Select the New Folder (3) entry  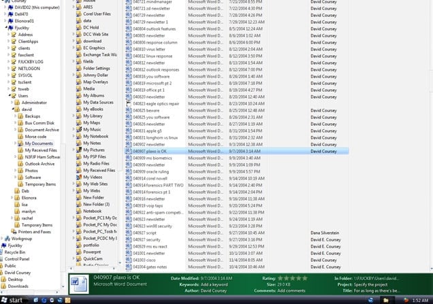(x=97, y=205)
